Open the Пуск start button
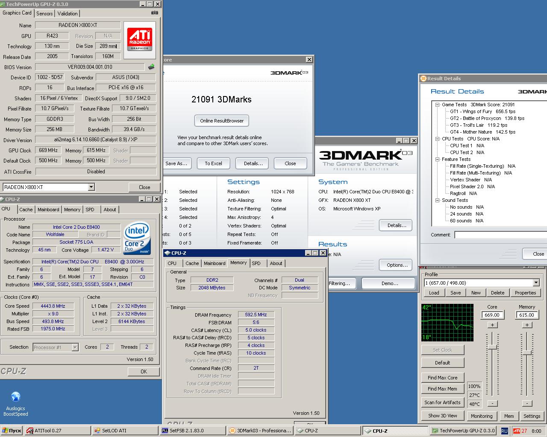547x437 pixels. 12,431
